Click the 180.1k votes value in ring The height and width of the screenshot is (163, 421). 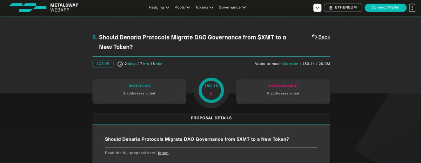click(211, 86)
